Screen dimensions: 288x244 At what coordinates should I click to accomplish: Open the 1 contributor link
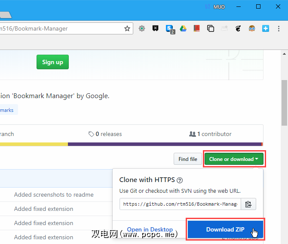210,134
